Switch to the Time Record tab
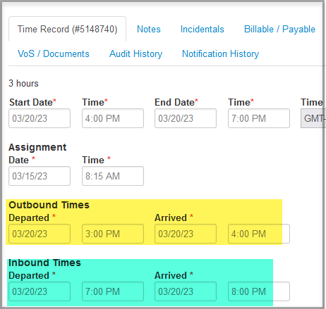The height and width of the screenshot is (309, 326). (x=67, y=29)
